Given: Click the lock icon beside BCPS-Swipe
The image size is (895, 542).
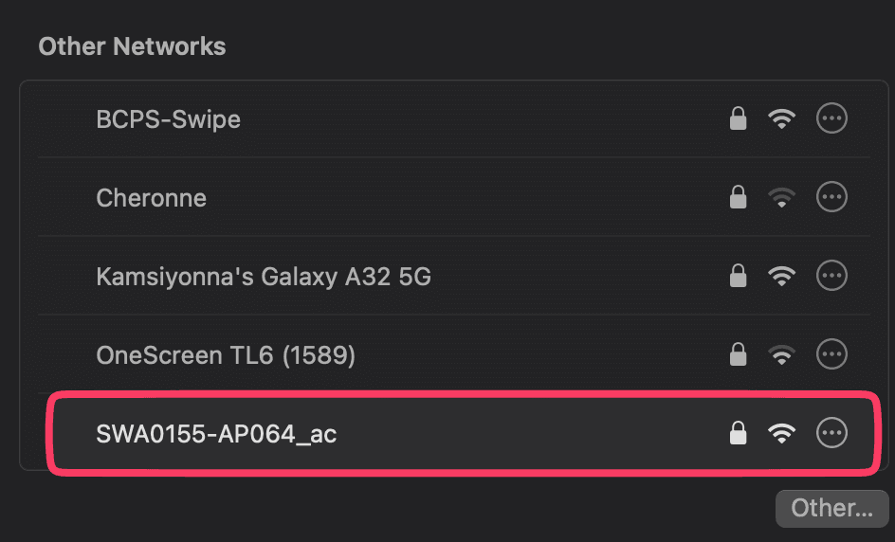Looking at the screenshot, I should (x=738, y=118).
